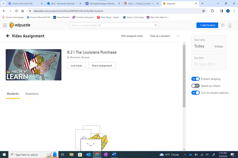Screen dimensions: 238x158
Task: Switch to the Questions tab
Action: point(32,94)
